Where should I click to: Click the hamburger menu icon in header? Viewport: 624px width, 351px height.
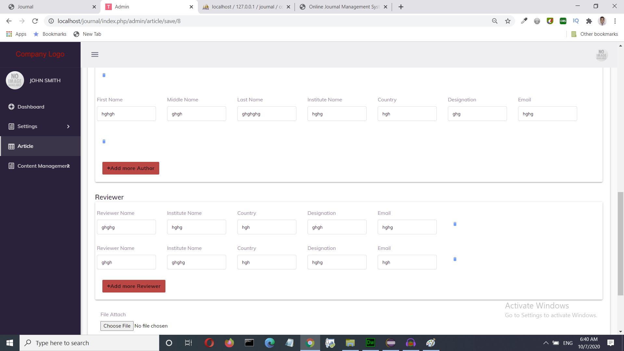95,55
